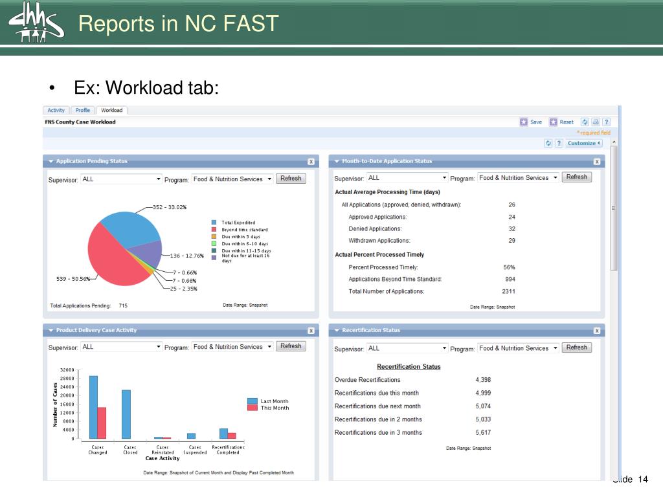Click the scrollbar up arrow
Viewport: 663px width, 497px height.
[x=614, y=142]
